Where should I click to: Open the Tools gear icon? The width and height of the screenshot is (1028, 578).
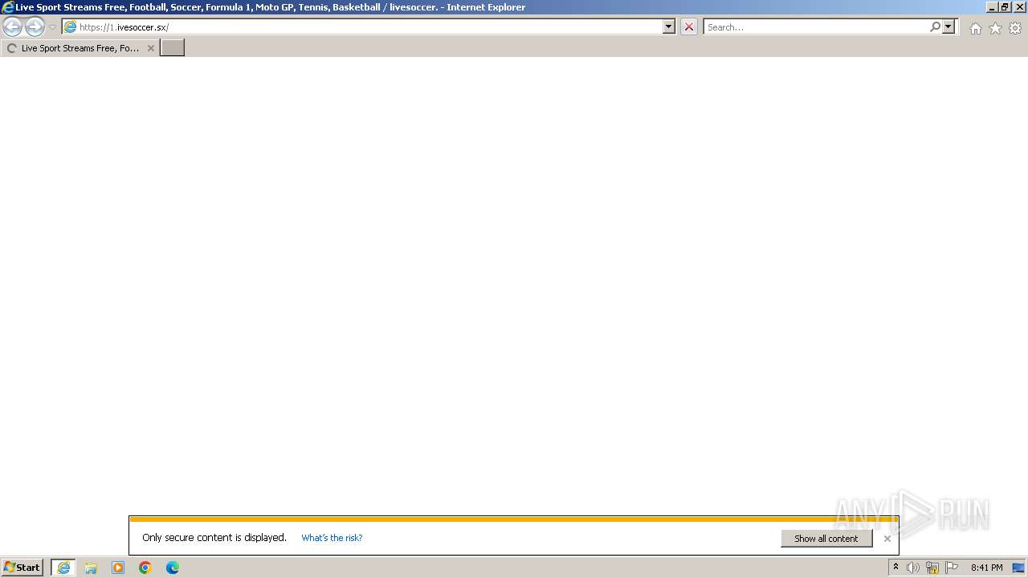(x=1015, y=28)
